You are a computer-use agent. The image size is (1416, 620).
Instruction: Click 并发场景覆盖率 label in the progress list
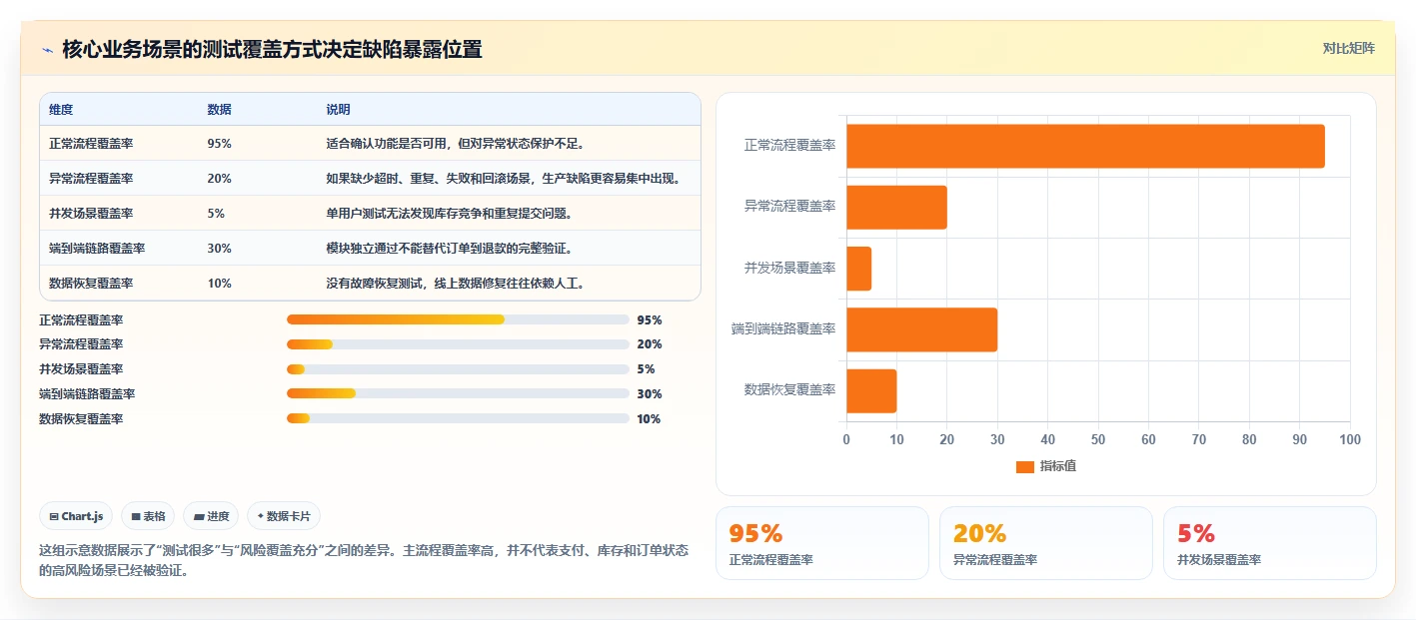point(81,369)
